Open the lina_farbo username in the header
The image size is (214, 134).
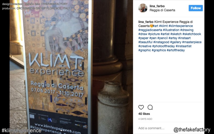coord(157,6)
